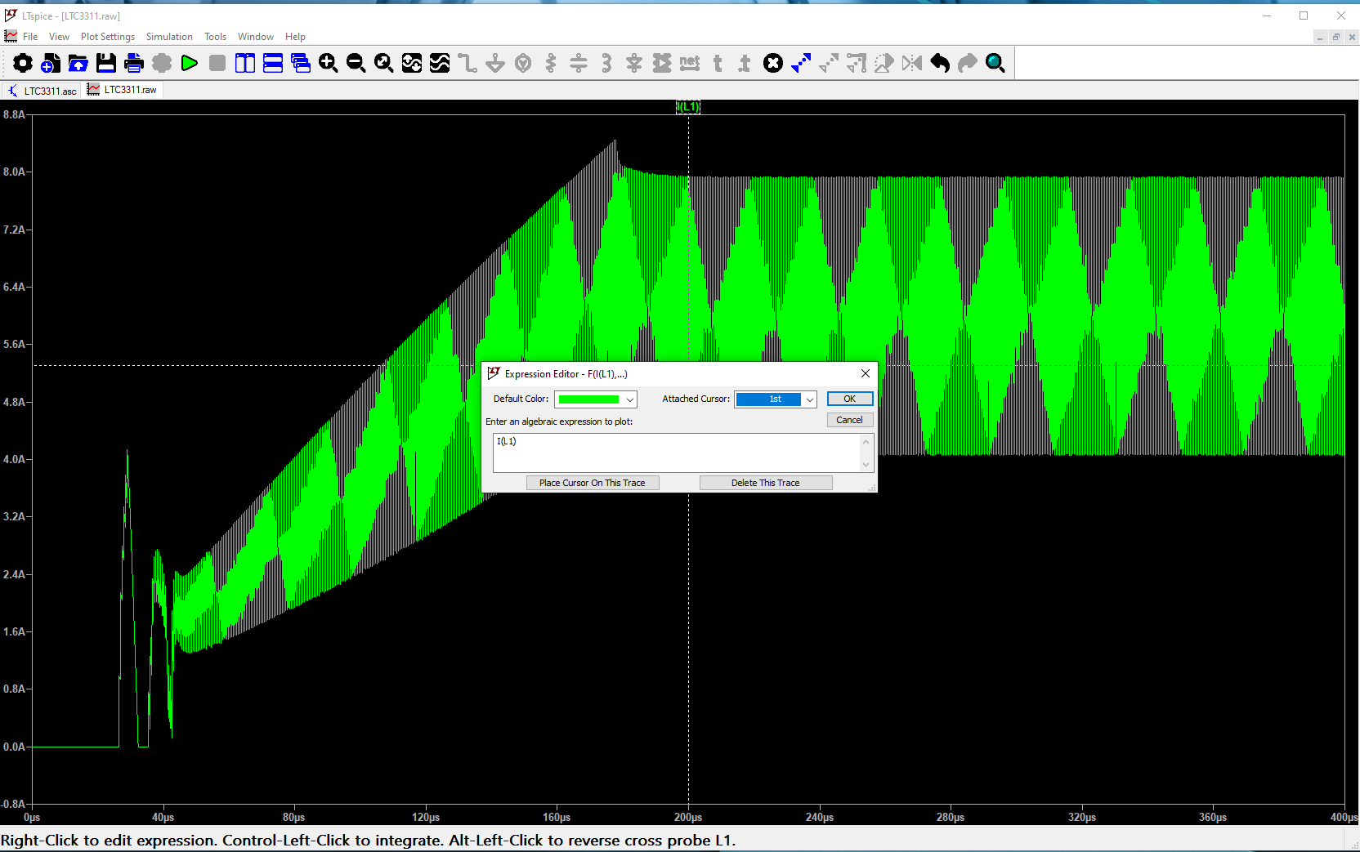Screen dimensions: 1360x852
Task: Zoom out with the magnifier minus icon
Action: [x=356, y=63]
